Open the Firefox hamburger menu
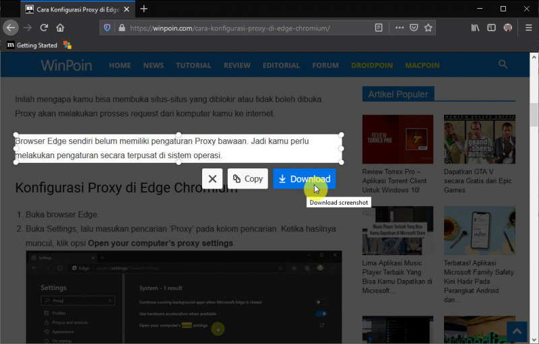This screenshot has height=344, width=539. coord(529,28)
